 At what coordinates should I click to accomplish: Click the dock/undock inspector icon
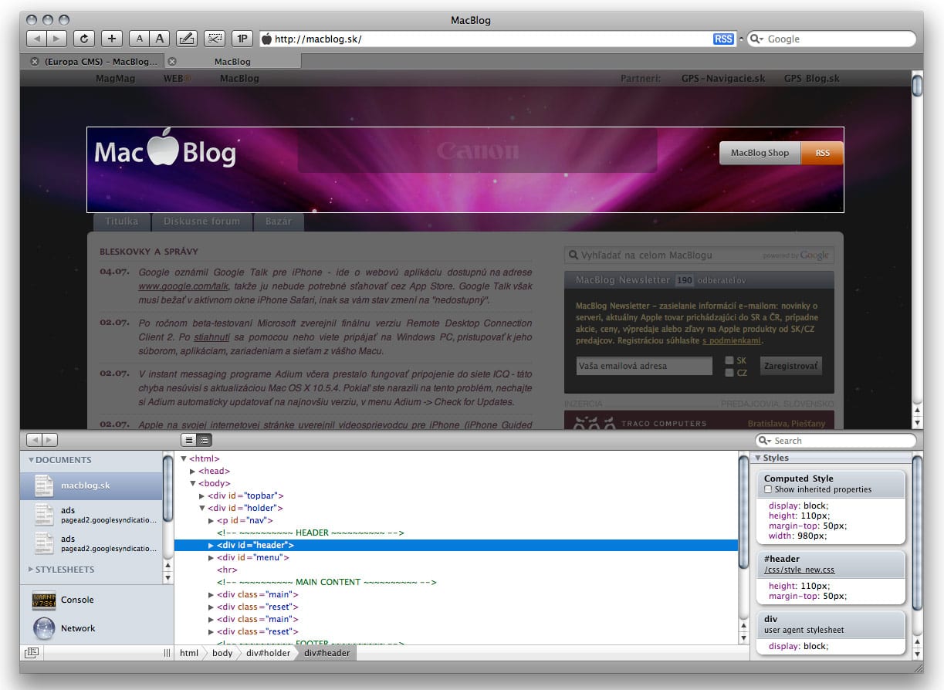click(32, 652)
